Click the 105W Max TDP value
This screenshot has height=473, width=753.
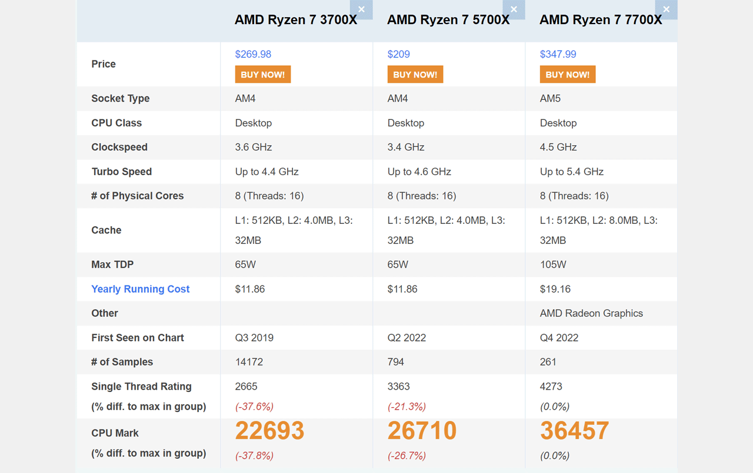coord(553,264)
